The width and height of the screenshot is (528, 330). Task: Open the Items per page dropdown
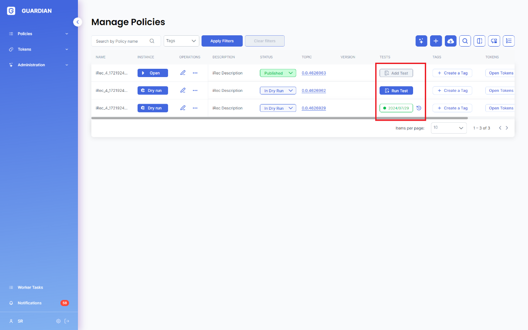(448, 128)
